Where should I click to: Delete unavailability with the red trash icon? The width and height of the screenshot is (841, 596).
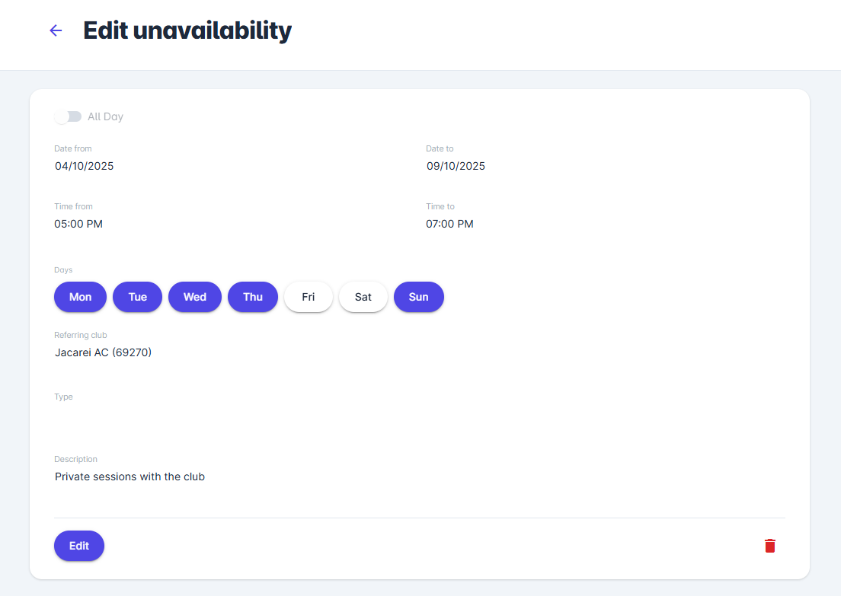point(770,546)
